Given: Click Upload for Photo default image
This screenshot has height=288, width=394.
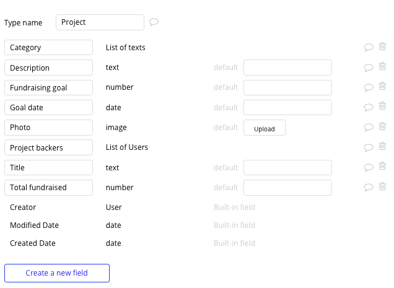Looking at the screenshot, I should (x=265, y=128).
